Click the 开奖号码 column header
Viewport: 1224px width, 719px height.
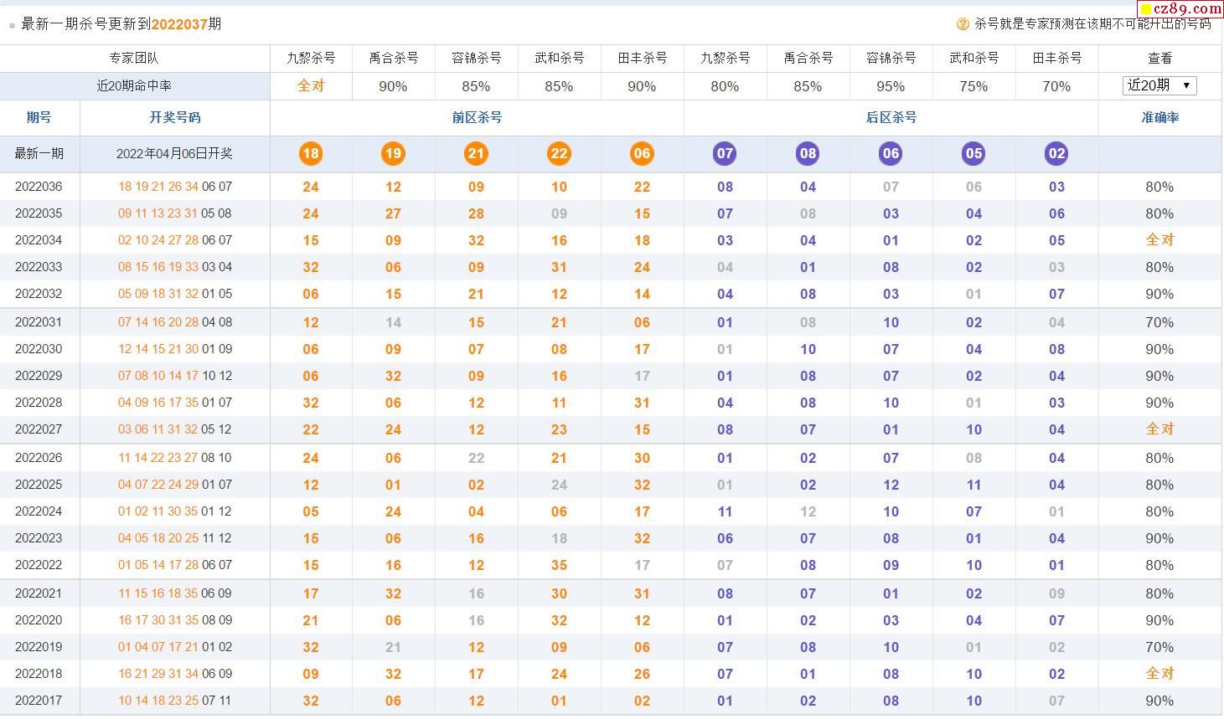175,117
